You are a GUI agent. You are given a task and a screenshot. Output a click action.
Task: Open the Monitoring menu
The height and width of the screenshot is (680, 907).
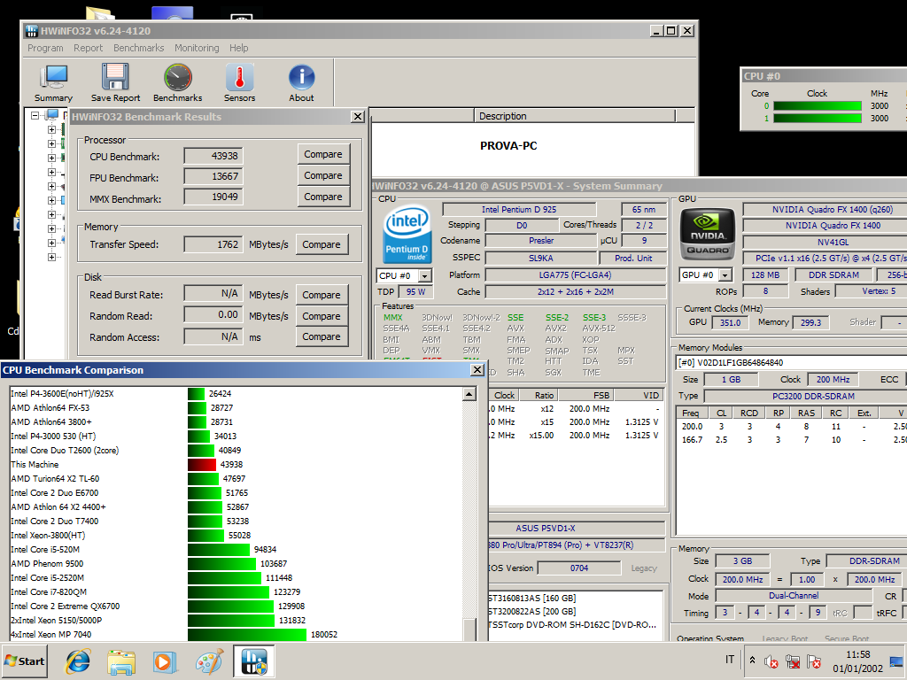pos(197,48)
